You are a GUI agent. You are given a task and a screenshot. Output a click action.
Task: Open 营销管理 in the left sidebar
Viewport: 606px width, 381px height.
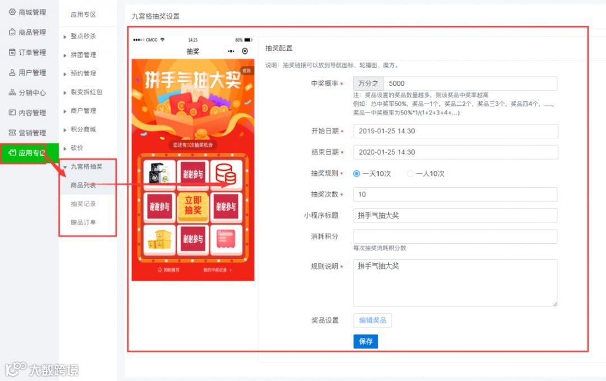coord(27,132)
